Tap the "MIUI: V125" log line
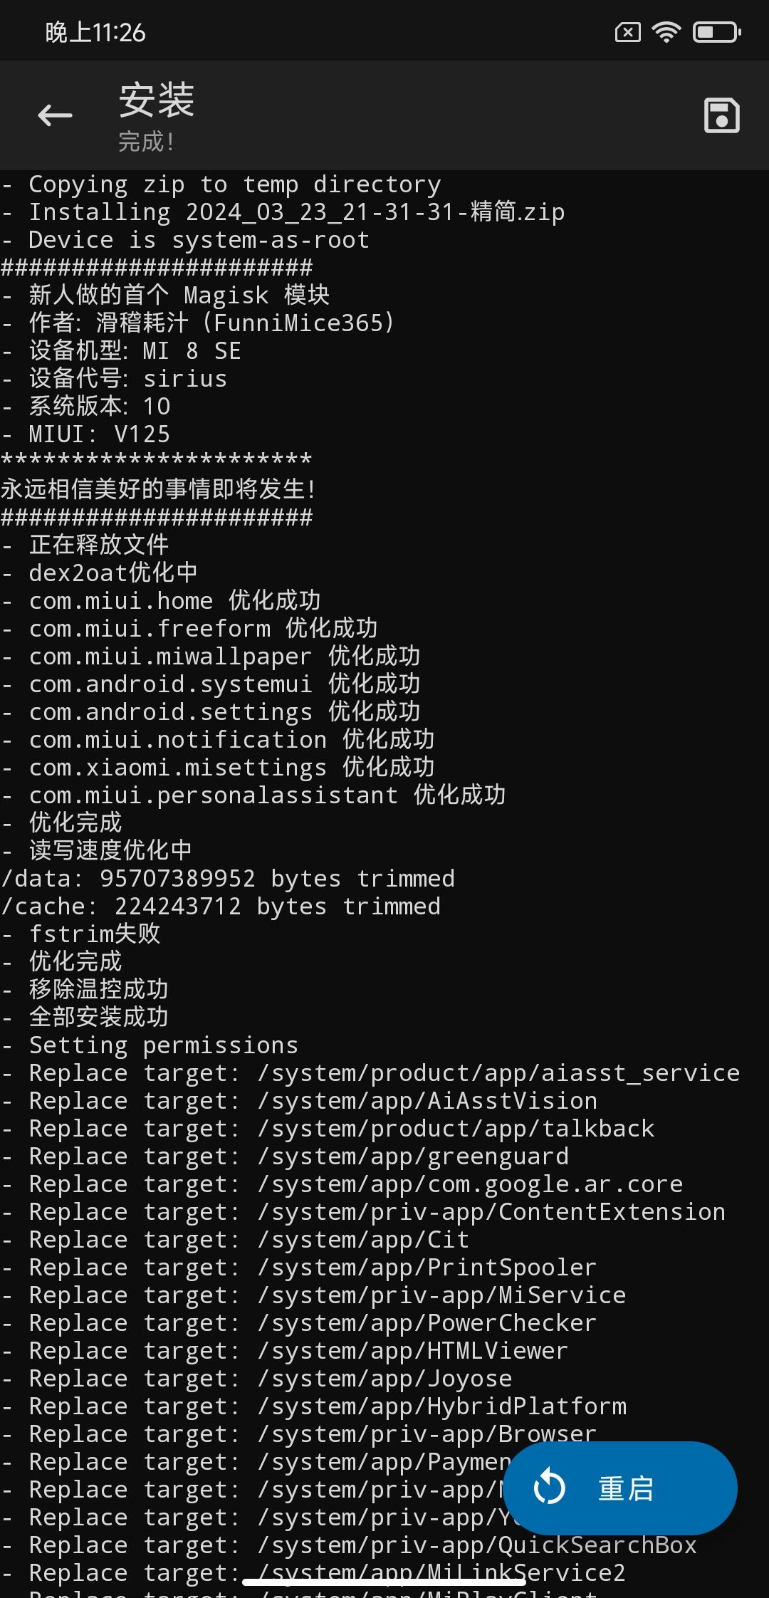 [87, 434]
